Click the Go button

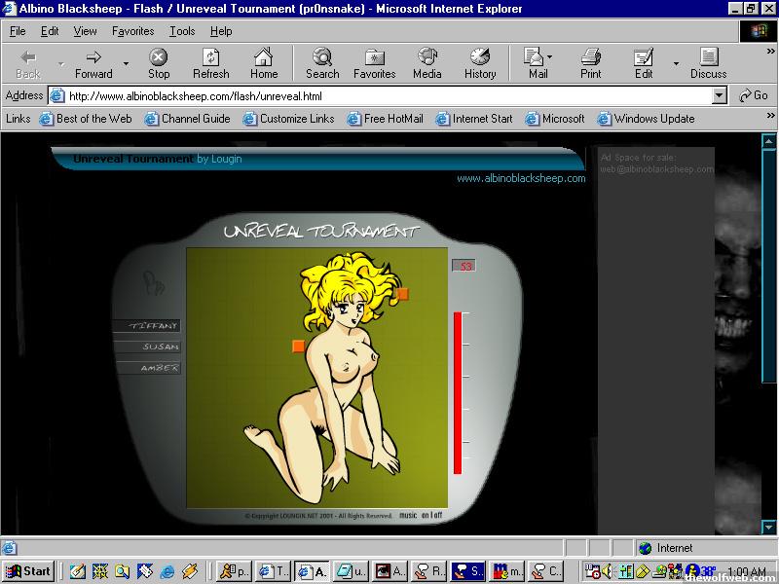pos(754,95)
